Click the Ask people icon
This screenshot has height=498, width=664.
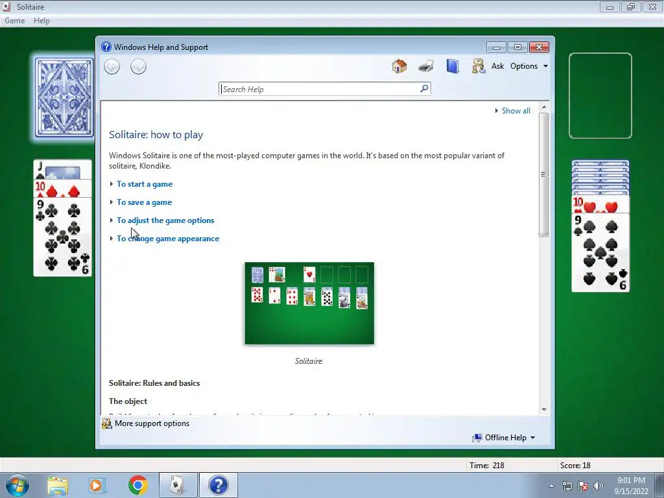pos(479,66)
